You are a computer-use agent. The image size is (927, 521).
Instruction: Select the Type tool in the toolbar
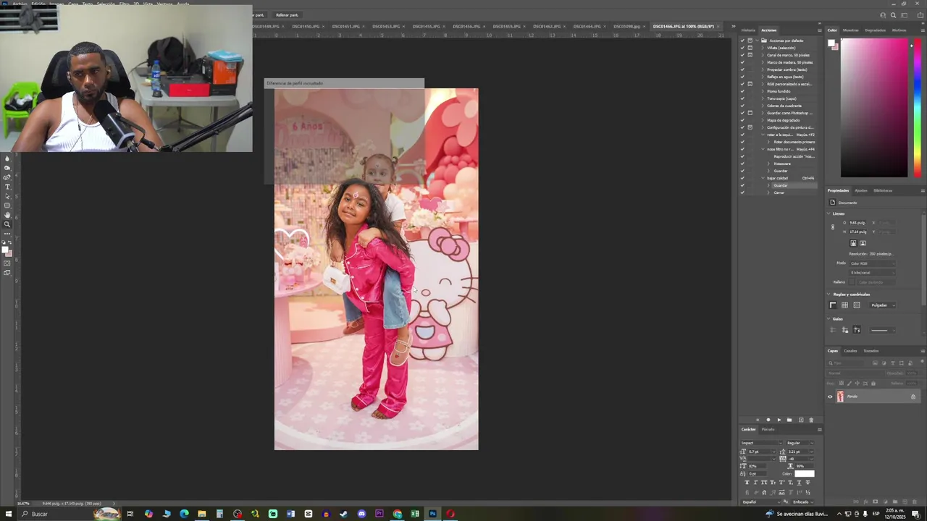click(7, 187)
